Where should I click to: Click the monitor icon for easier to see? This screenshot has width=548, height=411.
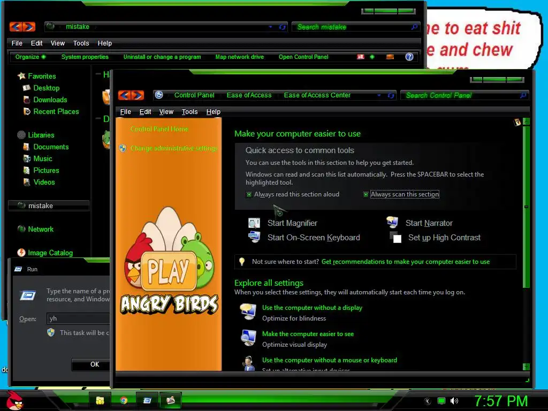(x=248, y=338)
